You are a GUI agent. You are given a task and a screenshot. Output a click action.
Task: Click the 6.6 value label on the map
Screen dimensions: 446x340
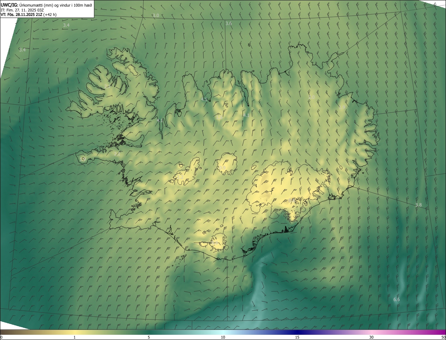397,300
